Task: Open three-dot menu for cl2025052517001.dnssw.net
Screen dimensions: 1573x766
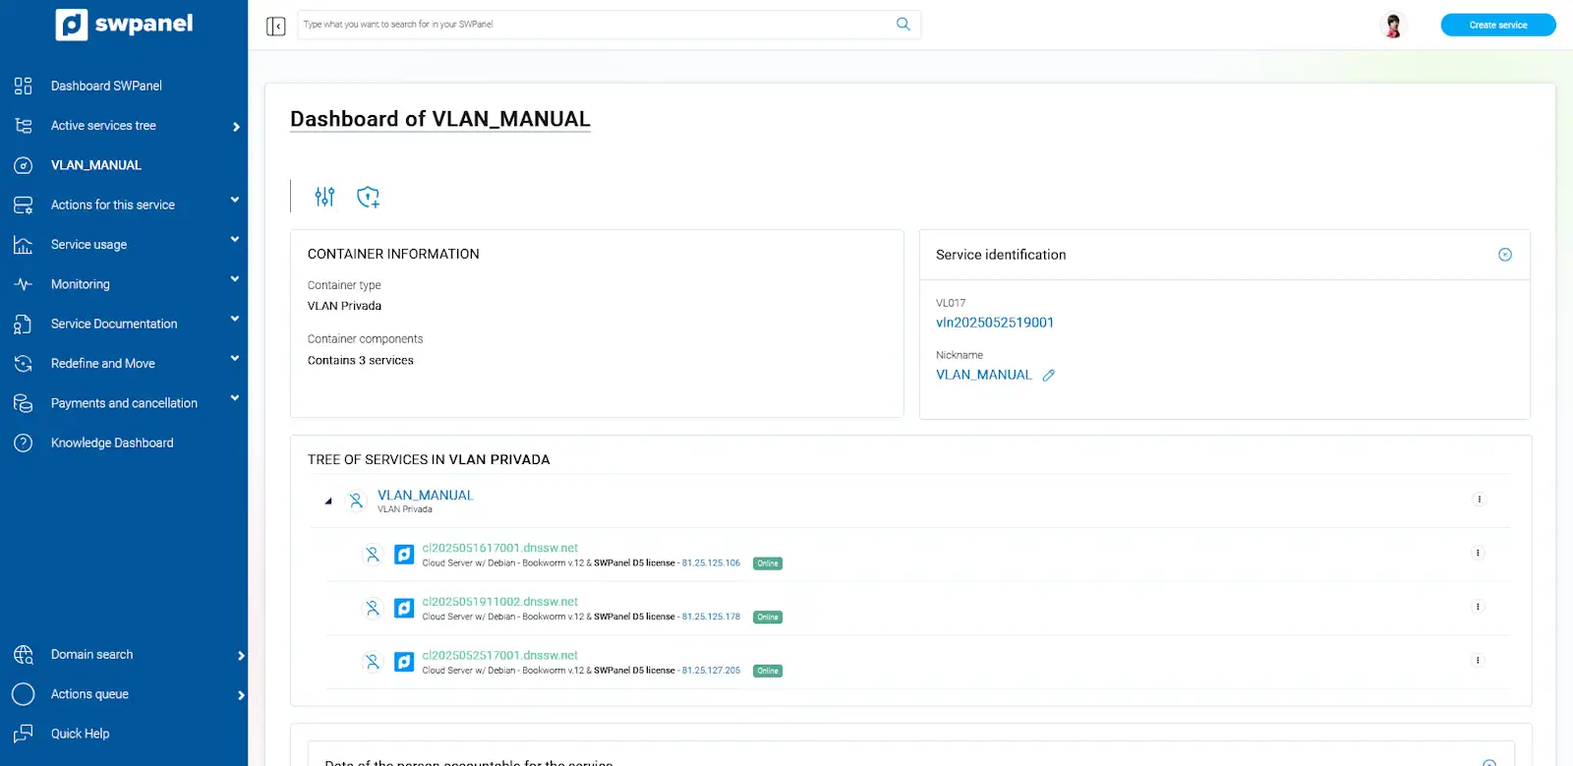Action: click(x=1477, y=661)
